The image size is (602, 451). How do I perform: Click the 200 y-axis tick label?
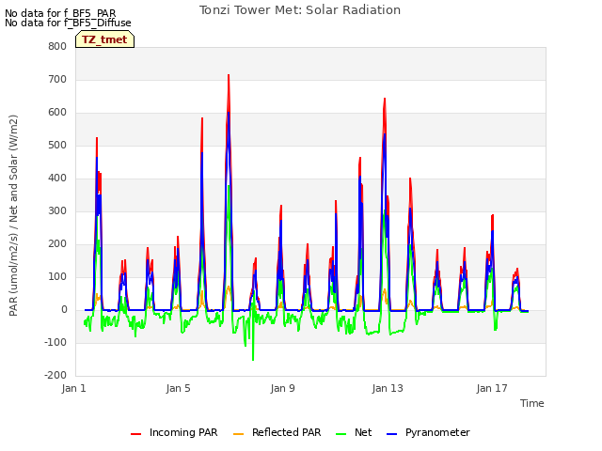pyautogui.click(x=57, y=244)
